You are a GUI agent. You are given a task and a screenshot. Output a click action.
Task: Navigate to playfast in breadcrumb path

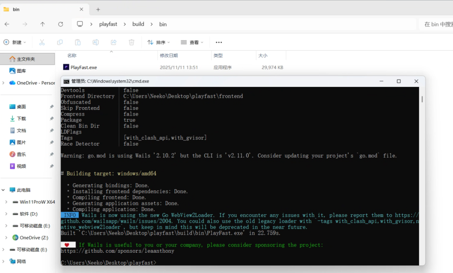pos(108,24)
